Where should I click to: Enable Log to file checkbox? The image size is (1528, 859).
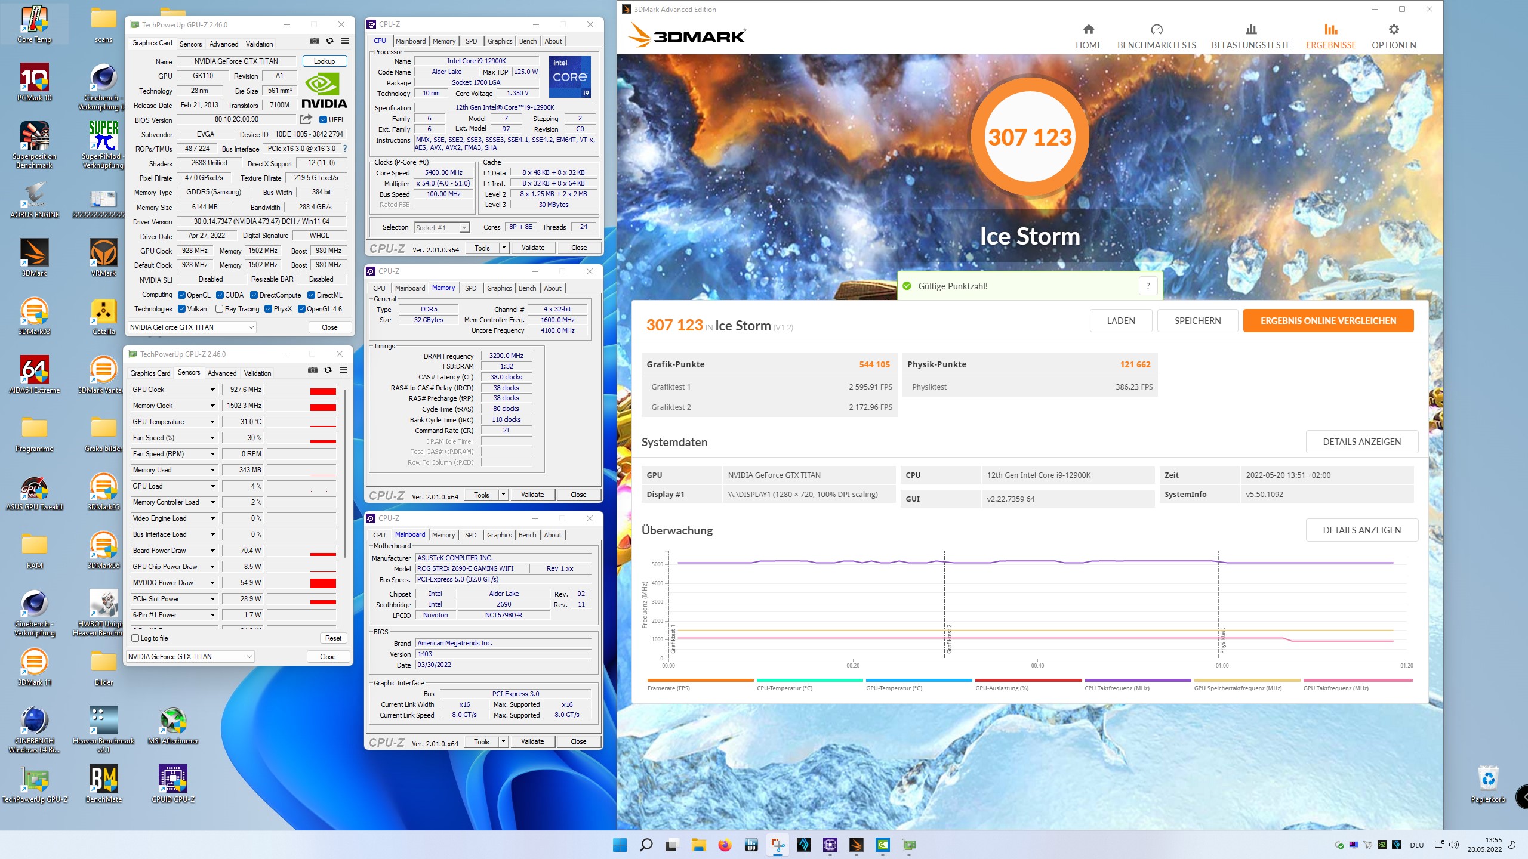click(135, 638)
